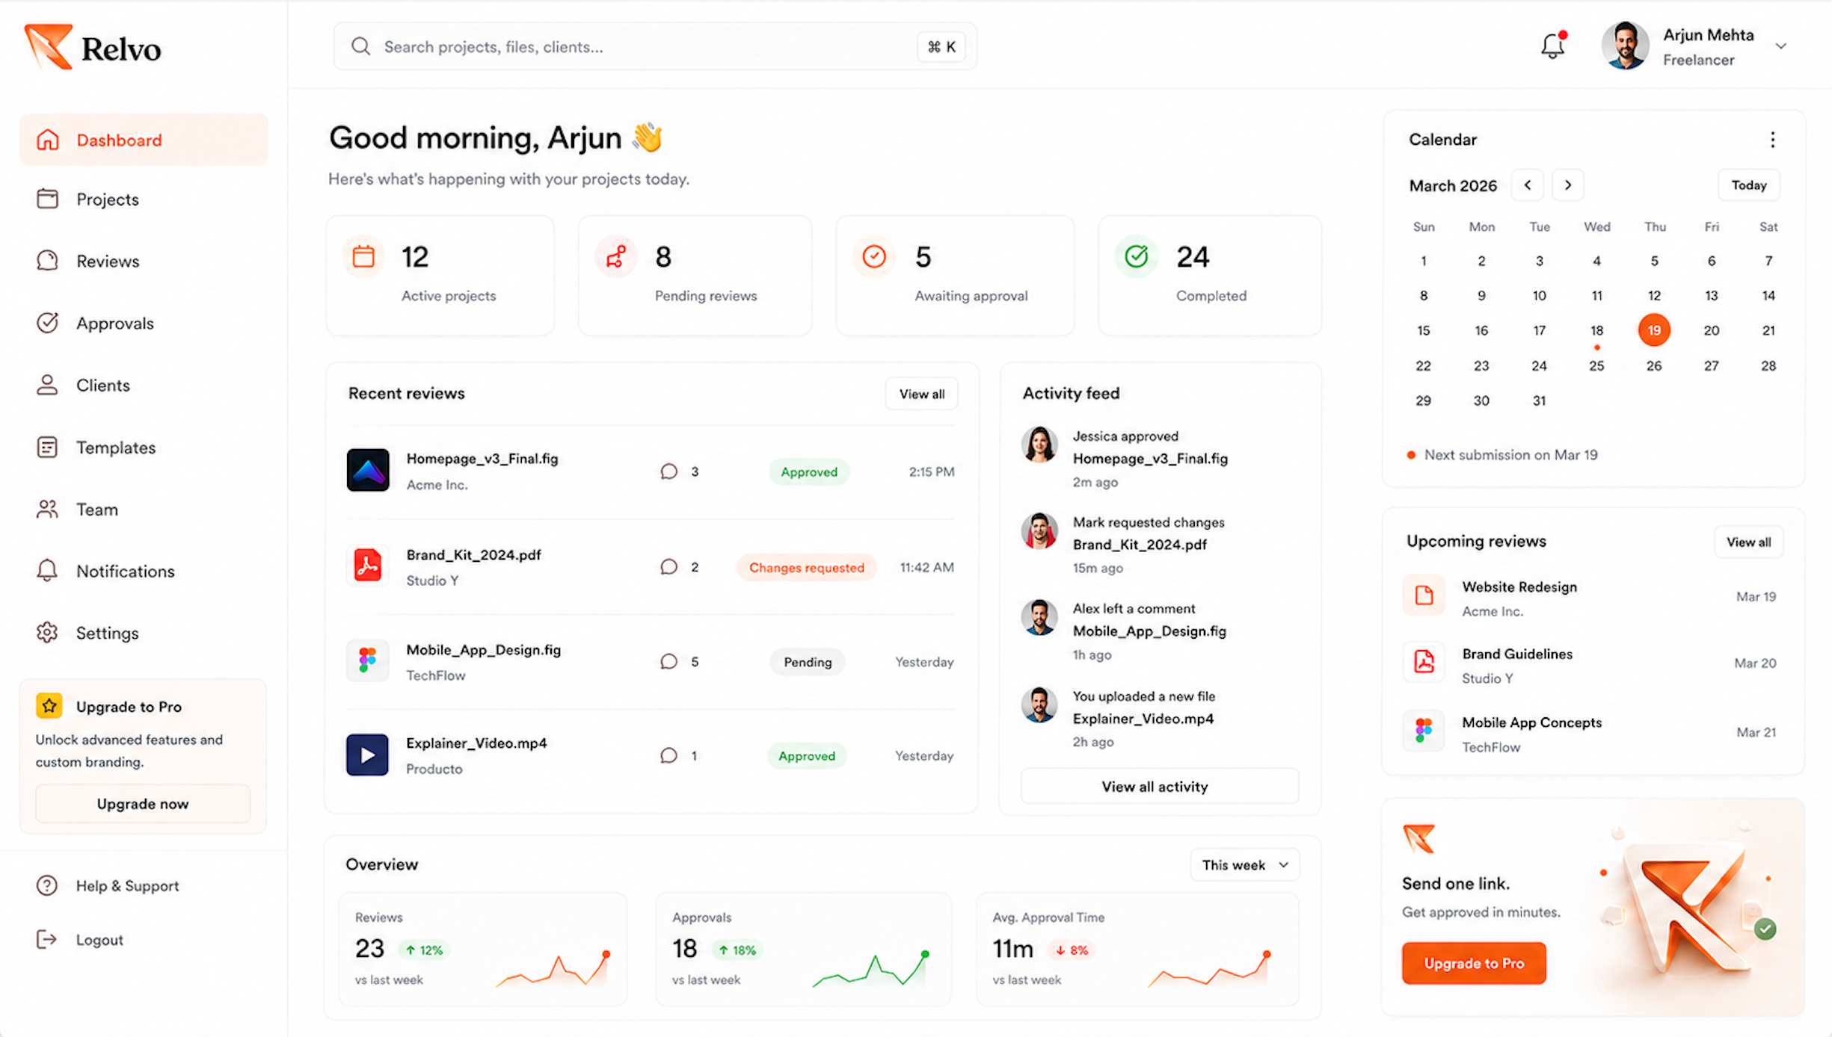Click the Reviews sparkline chart
The width and height of the screenshot is (1832, 1037).
pyautogui.click(x=553, y=969)
